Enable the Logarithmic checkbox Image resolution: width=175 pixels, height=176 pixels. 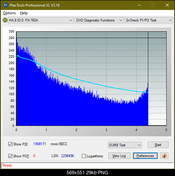click(84, 156)
